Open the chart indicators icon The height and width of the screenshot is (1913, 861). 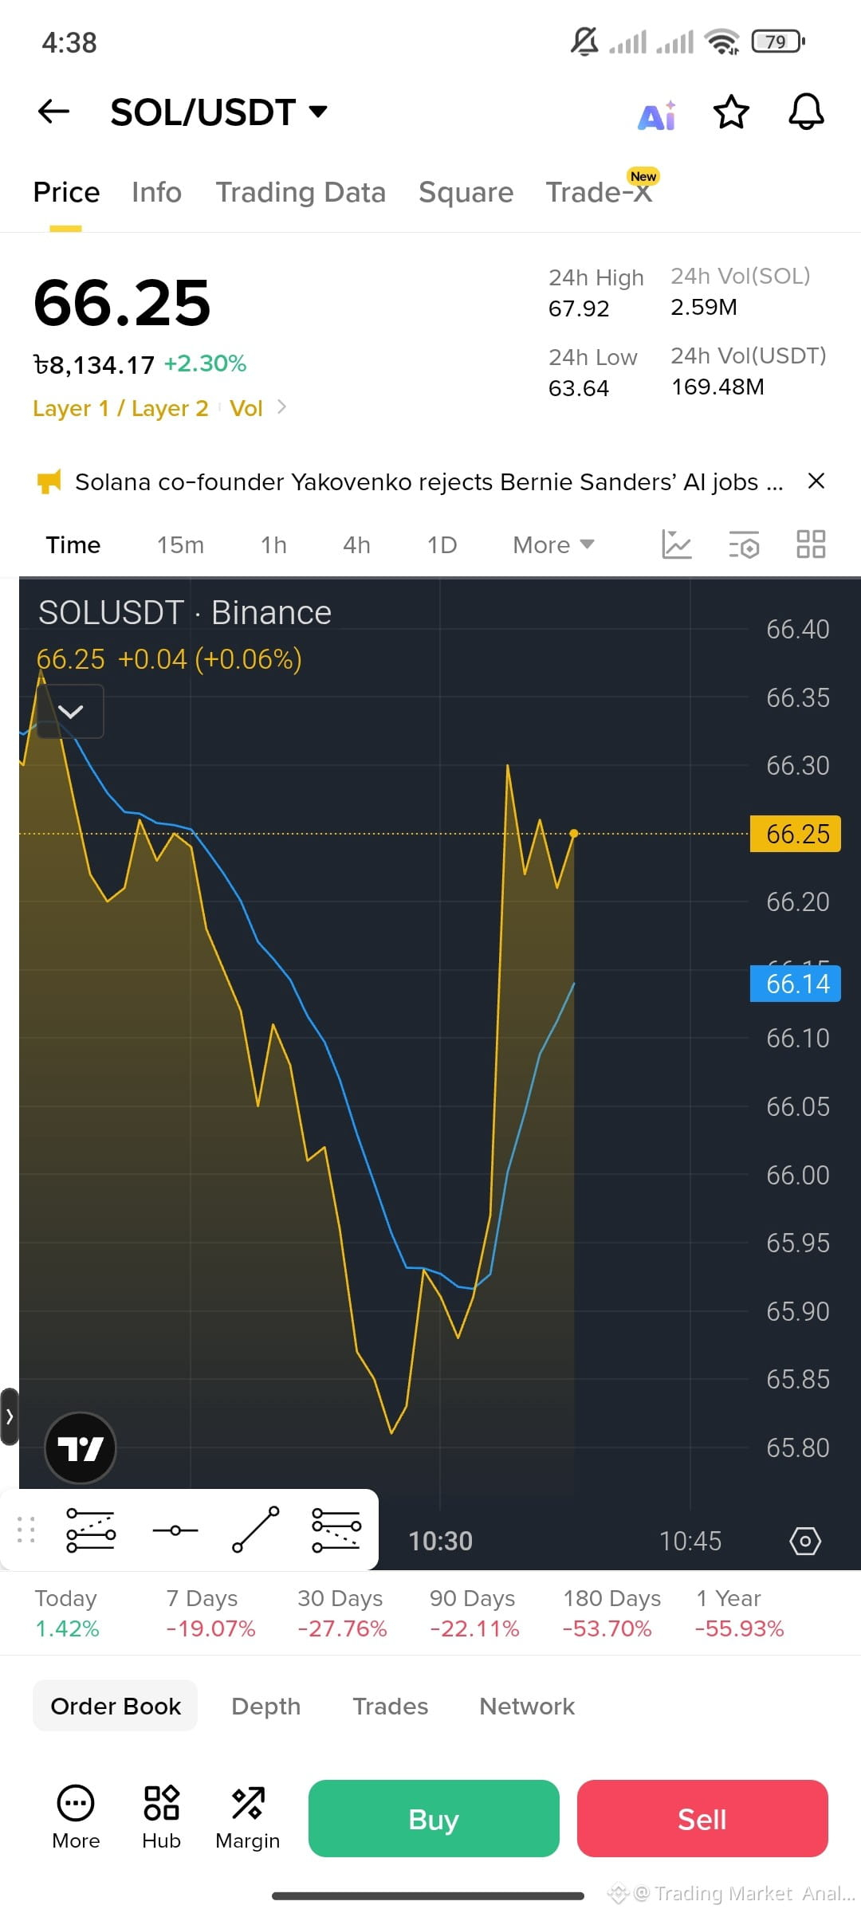677,544
